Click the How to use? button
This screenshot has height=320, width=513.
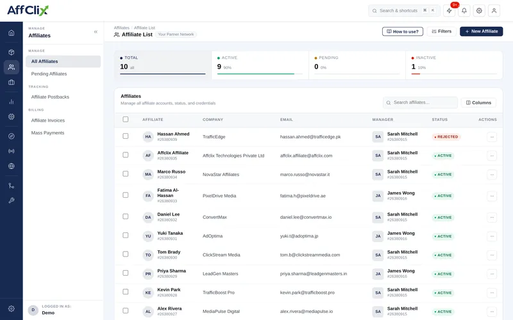(x=403, y=31)
